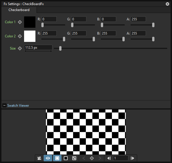Viewport: 172px width, 163px height.
Task: Click Color 2 red value field
Action: pyautogui.click(x=49, y=33)
